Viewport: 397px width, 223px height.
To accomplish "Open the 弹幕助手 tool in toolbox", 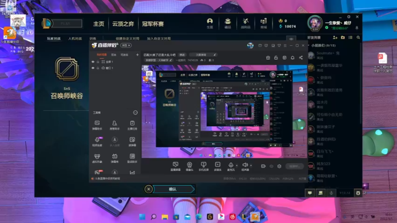I will (x=97, y=125).
